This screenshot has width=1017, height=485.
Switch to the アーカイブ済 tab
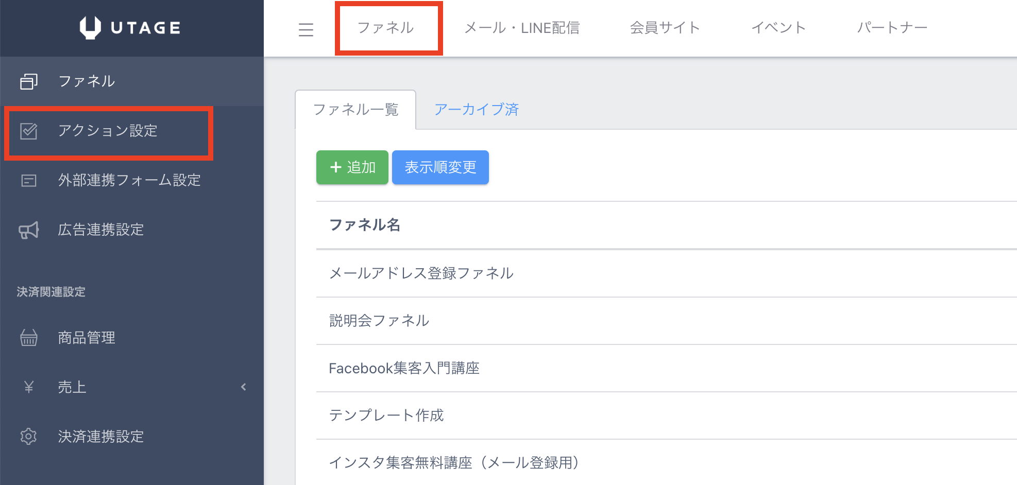(476, 110)
